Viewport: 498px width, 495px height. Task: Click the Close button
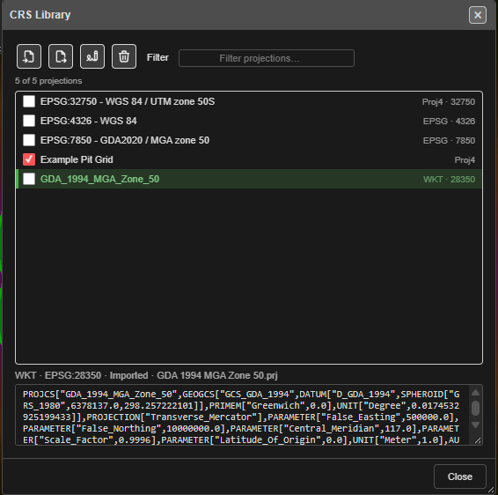click(460, 477)
